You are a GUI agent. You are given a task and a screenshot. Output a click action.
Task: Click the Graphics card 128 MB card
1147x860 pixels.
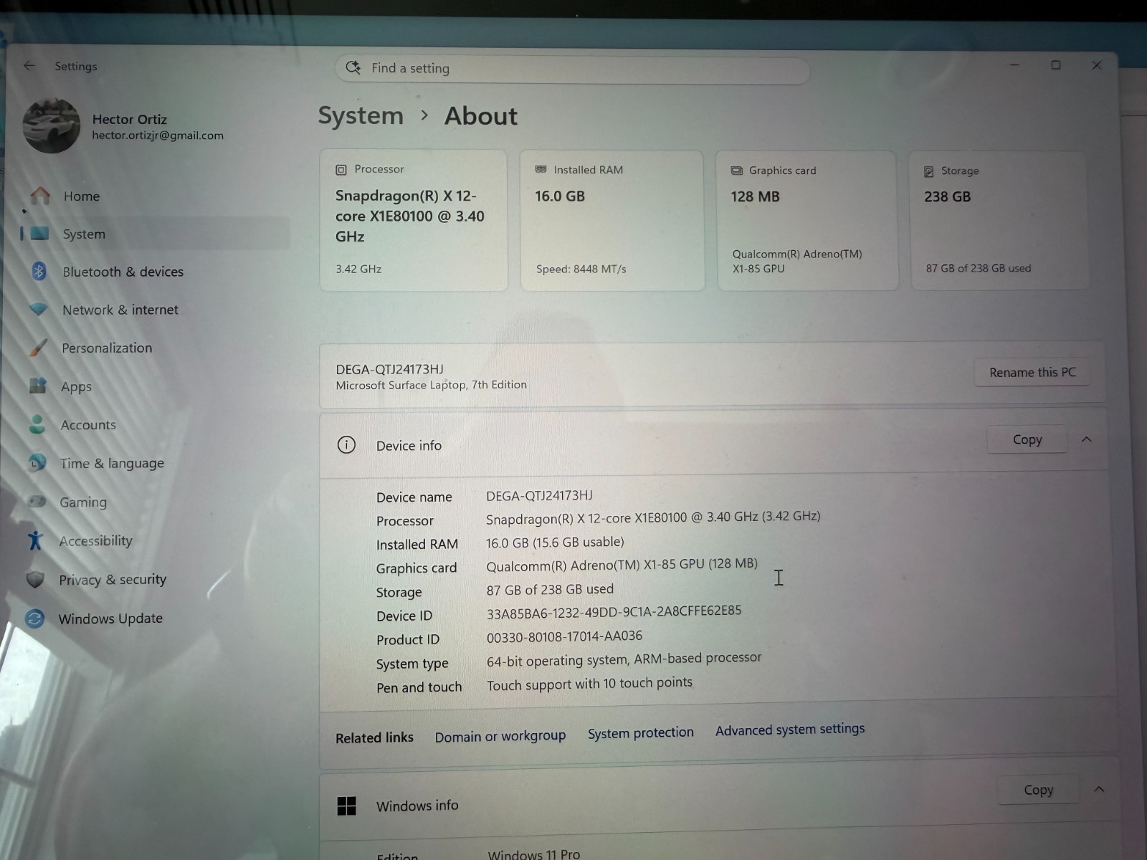tap(807, 221)
